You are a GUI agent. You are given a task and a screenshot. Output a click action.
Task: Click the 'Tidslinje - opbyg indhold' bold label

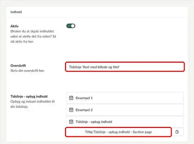(29, 96)
